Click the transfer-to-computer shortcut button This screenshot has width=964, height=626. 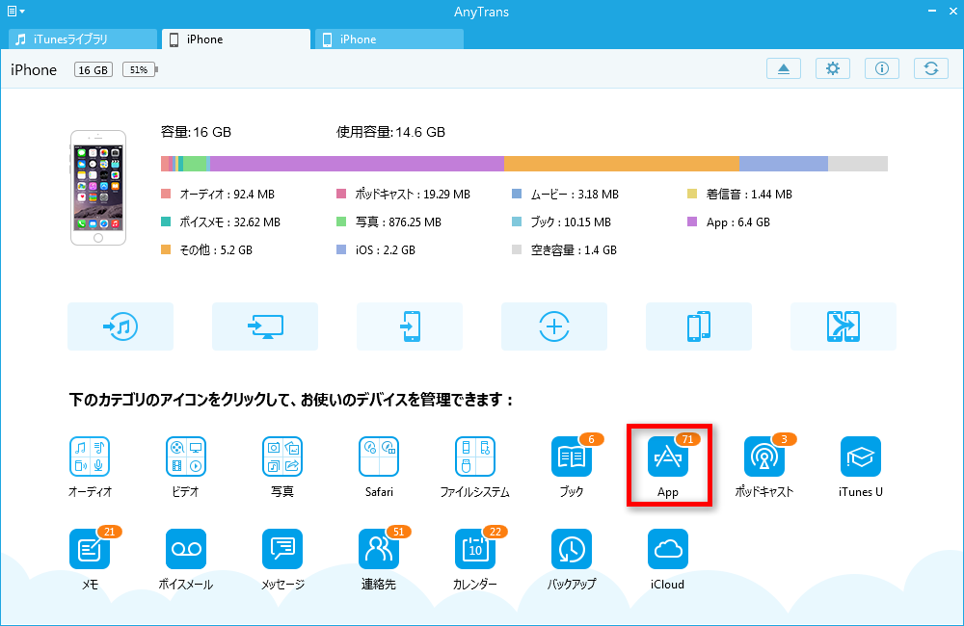pos(265,326)
